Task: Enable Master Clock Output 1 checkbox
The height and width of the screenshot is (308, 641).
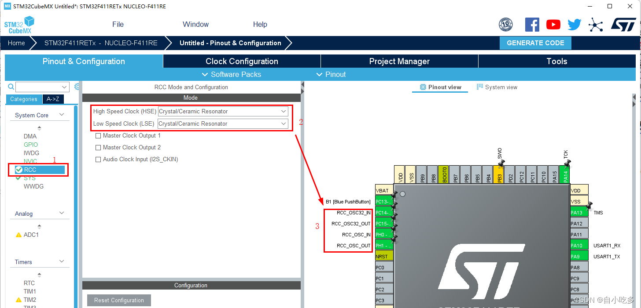Action: (x=98, y=136)
